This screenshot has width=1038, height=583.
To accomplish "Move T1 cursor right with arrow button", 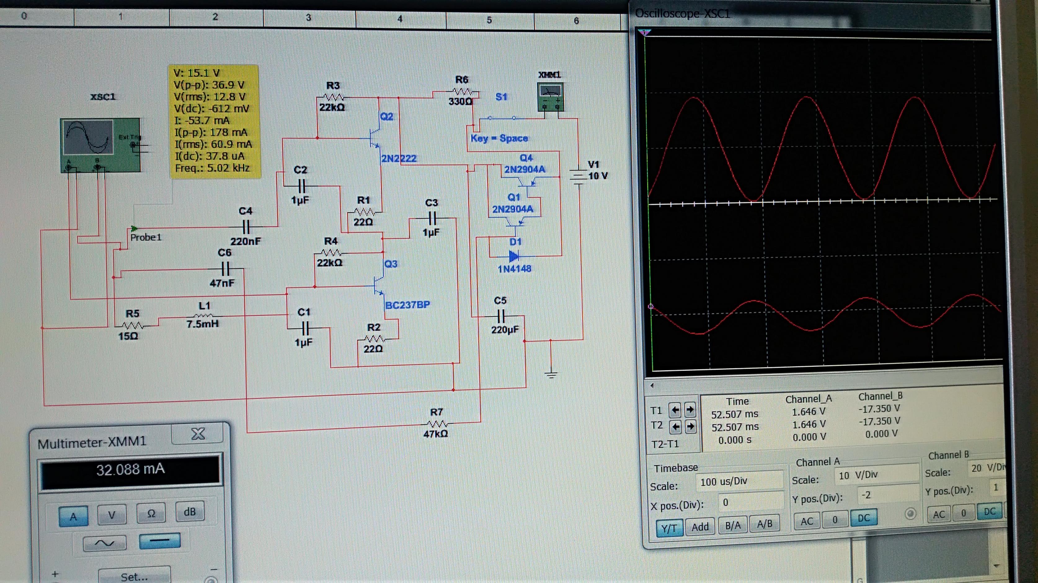I will (x=690, y=410).
